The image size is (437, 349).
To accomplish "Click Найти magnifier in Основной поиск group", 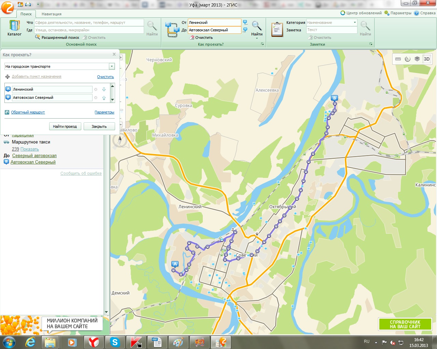I will point(152,28).
